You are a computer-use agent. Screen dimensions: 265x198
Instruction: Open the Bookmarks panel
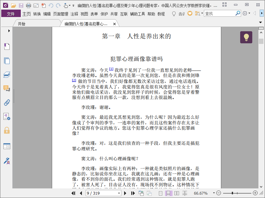7,46
